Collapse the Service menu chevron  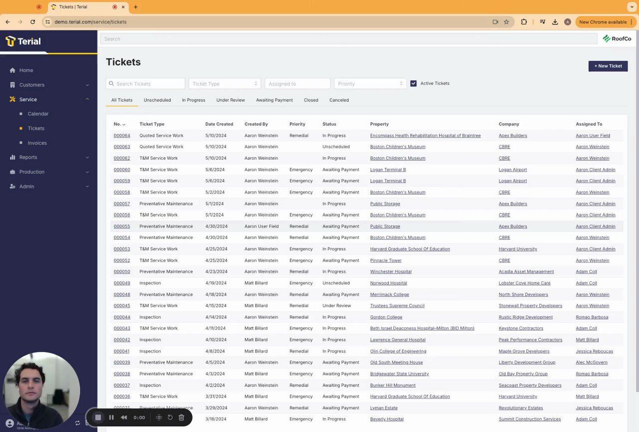(x=87, y=99)
